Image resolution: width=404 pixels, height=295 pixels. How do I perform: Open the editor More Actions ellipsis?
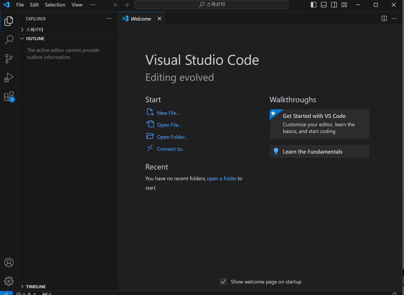[x=394, y=19]
